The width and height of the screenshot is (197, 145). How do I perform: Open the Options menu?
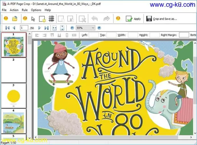[x=36, y=10]
